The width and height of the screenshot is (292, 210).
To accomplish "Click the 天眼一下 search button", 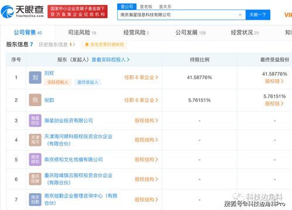I will pyautogui.click(x=258, y=15).
